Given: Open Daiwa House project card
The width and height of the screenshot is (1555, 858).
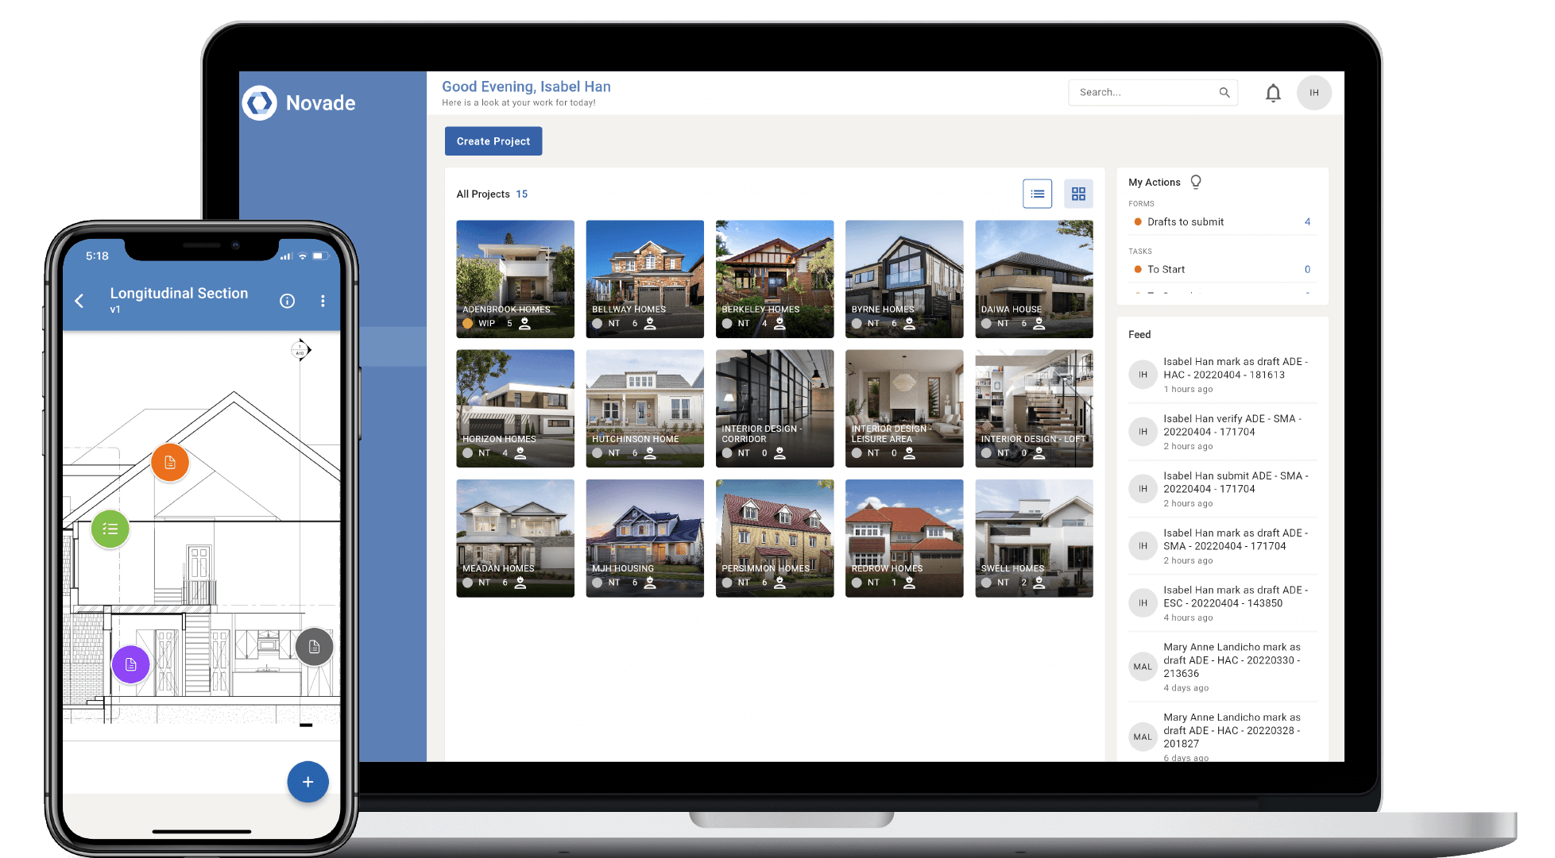Looking at the screenshot, I should (1034, 279).
